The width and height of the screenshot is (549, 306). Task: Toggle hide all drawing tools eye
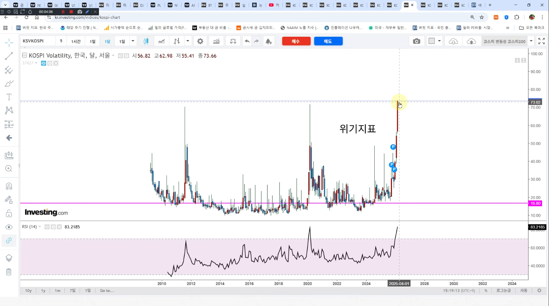[9, 227]
